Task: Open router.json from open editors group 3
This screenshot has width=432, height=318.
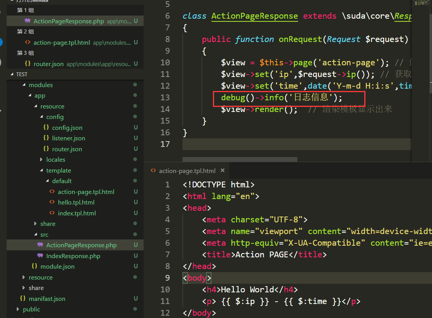Action: (48, 64)
